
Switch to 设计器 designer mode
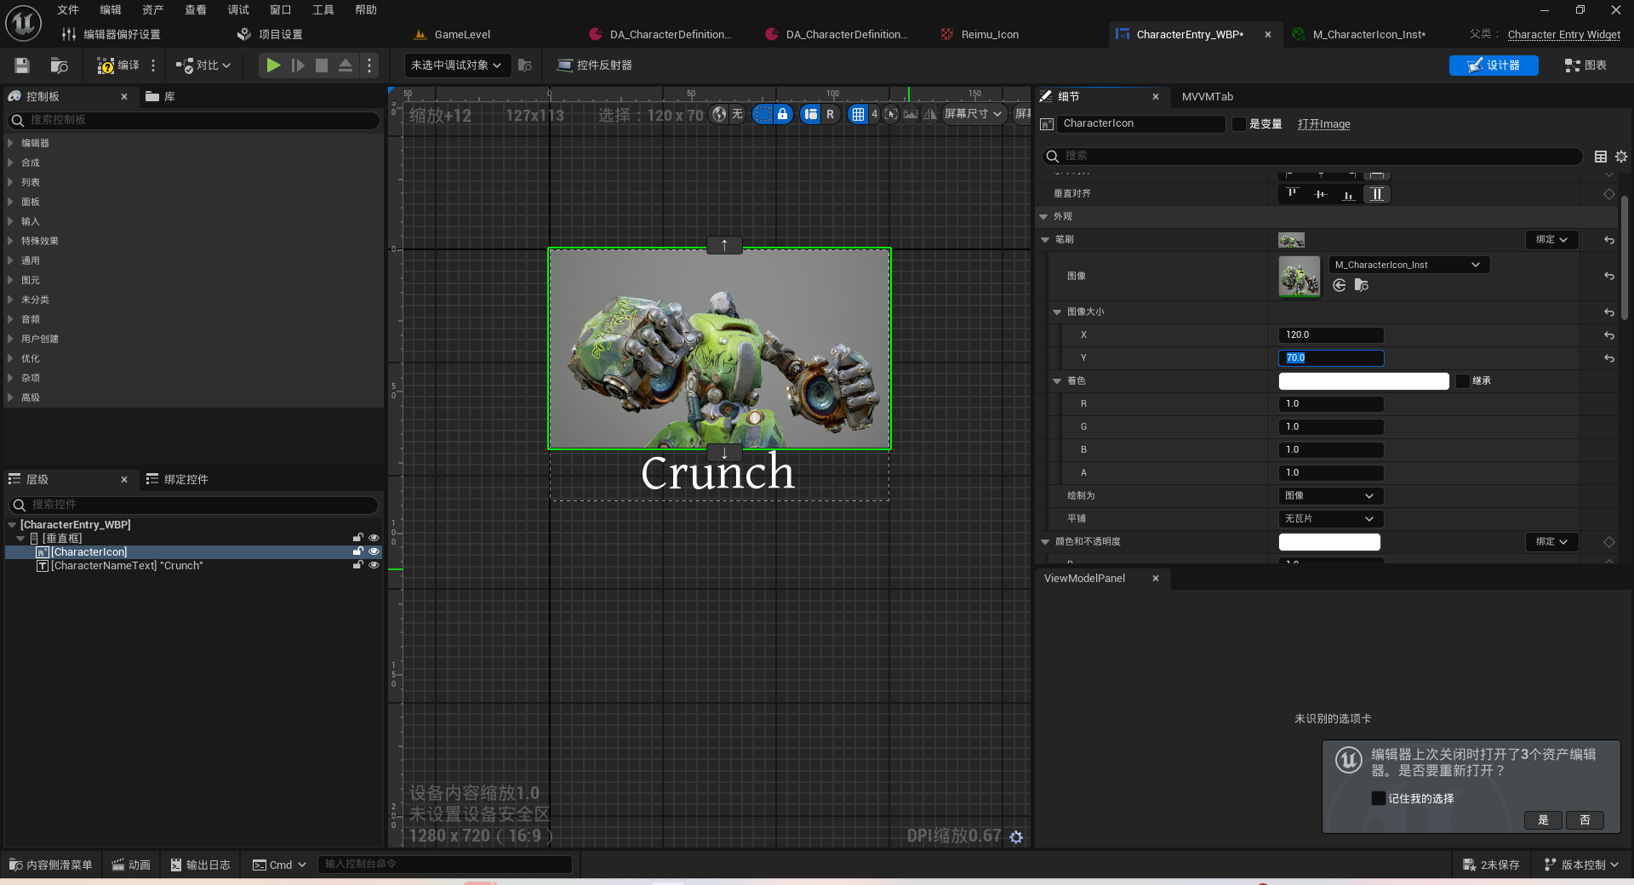pyautogui.click(x=1494, y=66)
